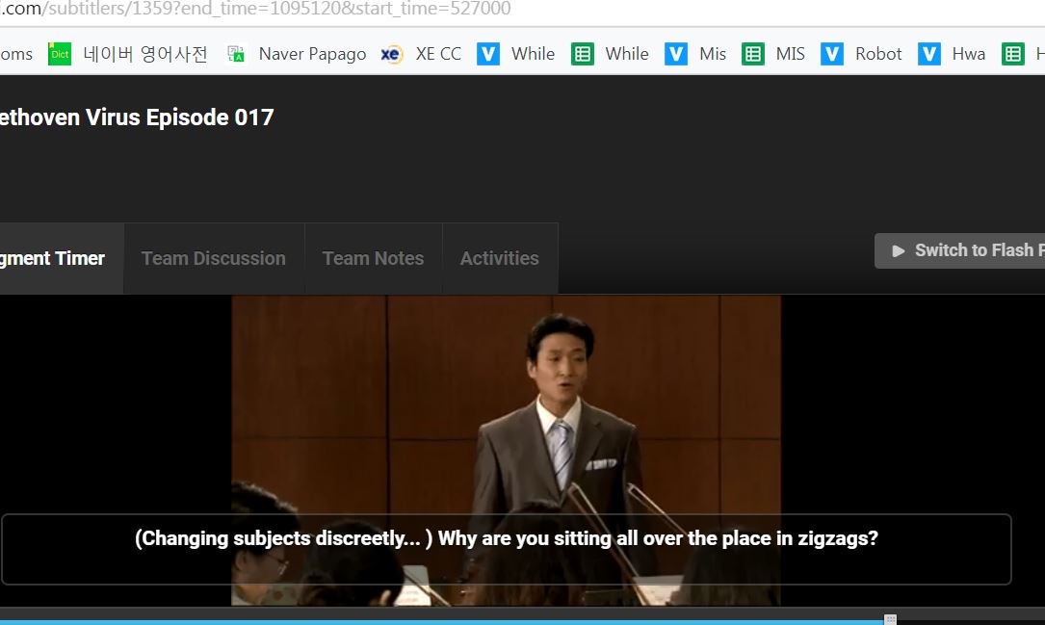Screen dimensions: 1045x625
Task: Click the Viki icon beside Mis bookmark
Action: coord(676,54)
